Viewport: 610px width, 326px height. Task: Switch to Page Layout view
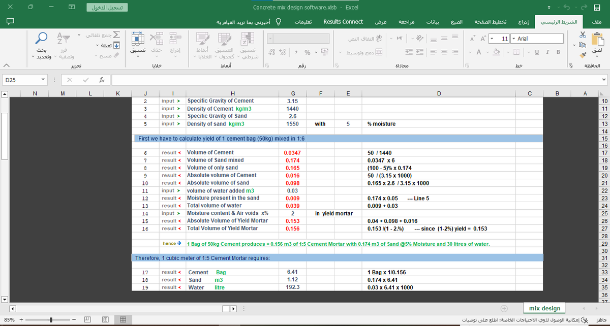(105, 320)
